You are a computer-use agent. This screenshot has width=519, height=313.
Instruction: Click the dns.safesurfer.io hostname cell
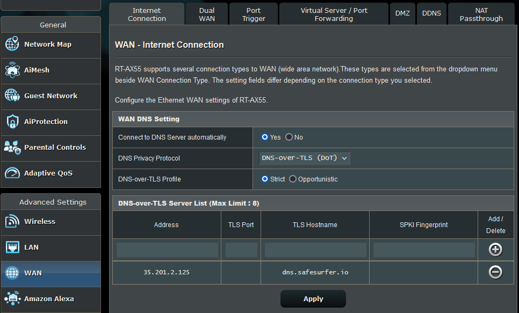click(x=315, y=272)
